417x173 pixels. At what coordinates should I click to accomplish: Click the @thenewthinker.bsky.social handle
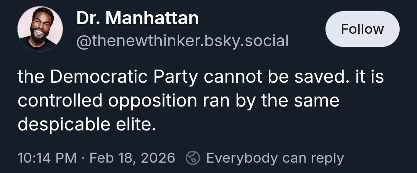coord(182,40)
